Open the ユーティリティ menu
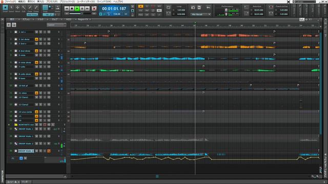The image size is (328, 184). [x=86, y=2]
